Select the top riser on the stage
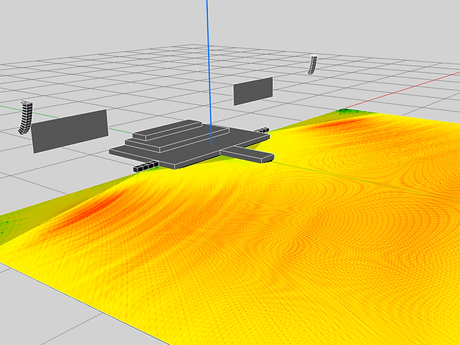The height and width of the screenshot is (345, 460). 167,130
